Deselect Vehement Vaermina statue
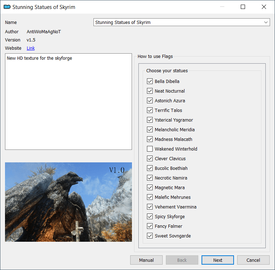 [149, 207]
